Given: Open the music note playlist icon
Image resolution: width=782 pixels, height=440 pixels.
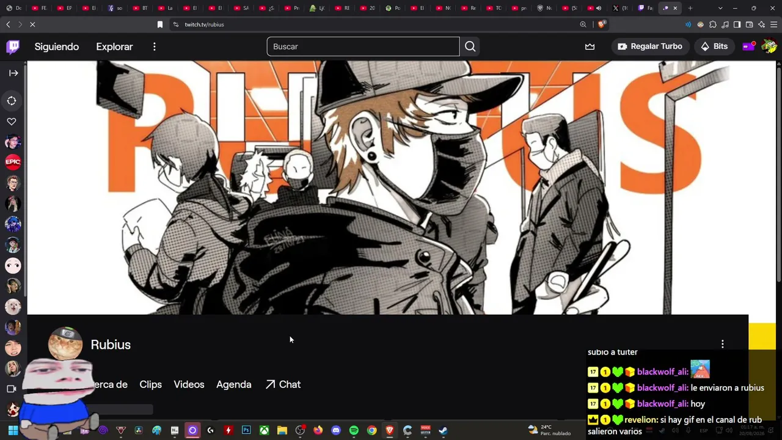Looking at the screenshot, I should tap(725, 24).
